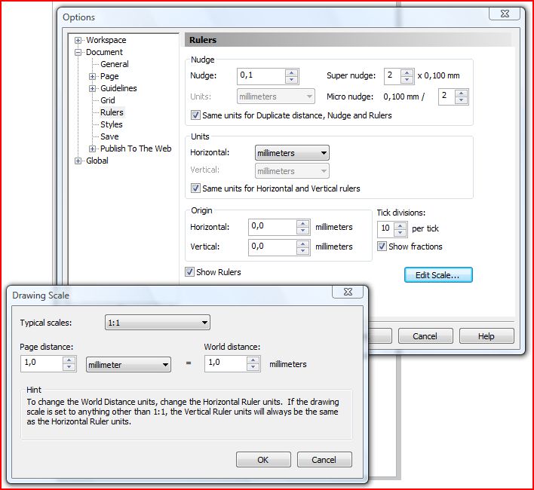Click the Super nudge value field
The height and width of the screenshot is (490, 534).
coord(392,76)
